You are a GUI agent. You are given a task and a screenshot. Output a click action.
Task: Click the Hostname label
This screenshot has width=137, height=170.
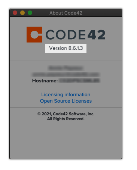tap(45, 81)
